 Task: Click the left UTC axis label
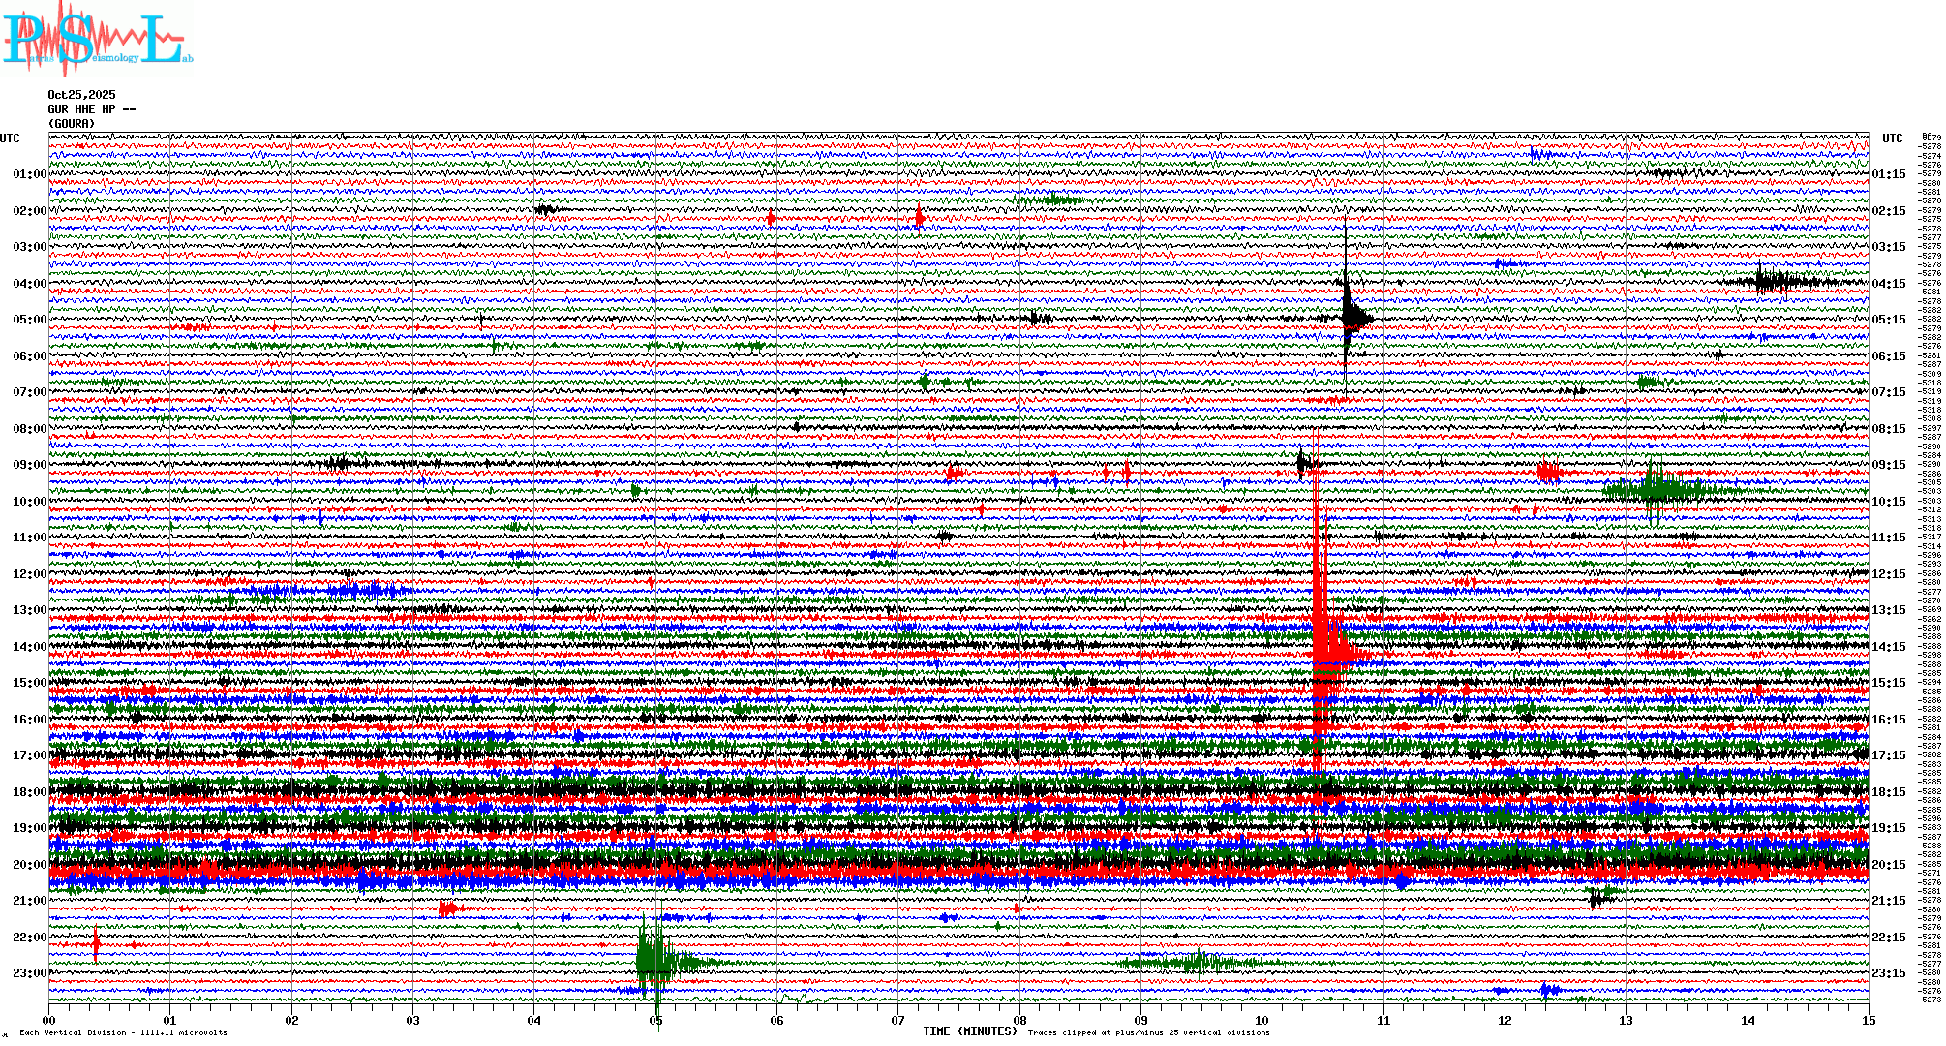tap(10, 138)
